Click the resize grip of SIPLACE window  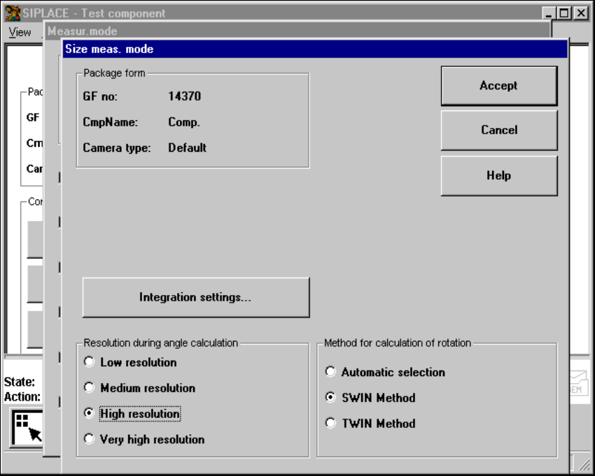point(584,464)
